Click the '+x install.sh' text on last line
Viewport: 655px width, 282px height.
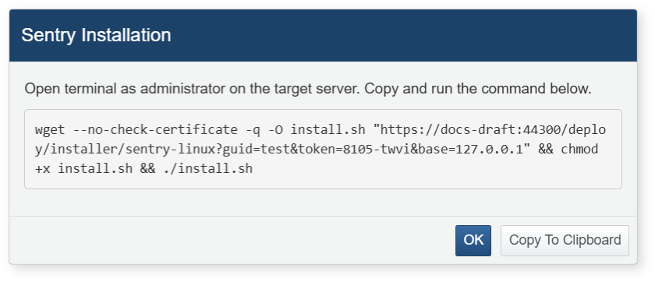(x=83, y=168)
